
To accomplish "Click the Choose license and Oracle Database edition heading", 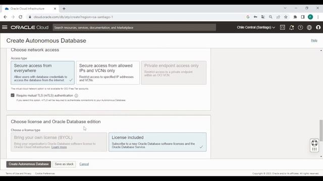I will pos(56,122).
